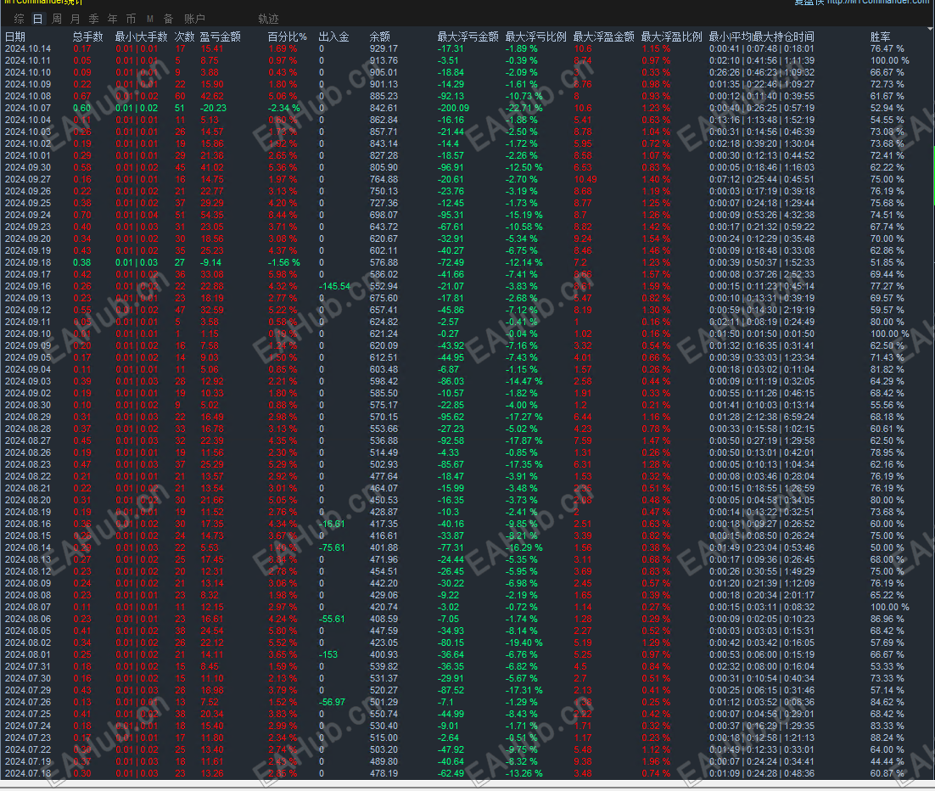The width and height of the screenshot is (935, 791).
Task: Click the 余额 column header
Action: [380, 37]
